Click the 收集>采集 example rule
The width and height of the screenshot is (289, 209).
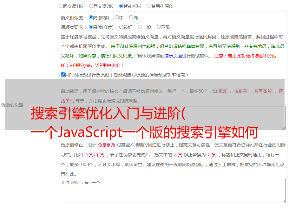[x=94, y=155]
